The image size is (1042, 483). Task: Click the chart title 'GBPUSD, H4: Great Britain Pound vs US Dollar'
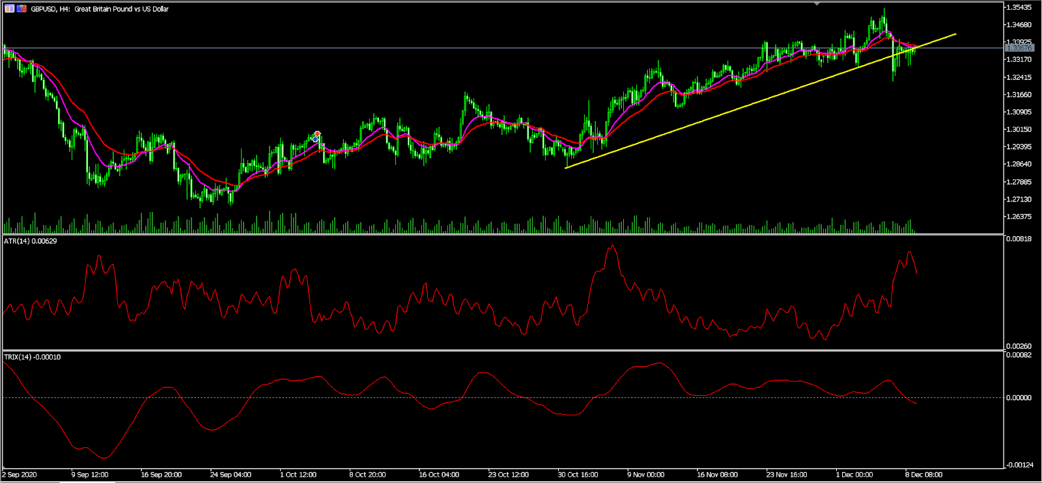point(100,9)
